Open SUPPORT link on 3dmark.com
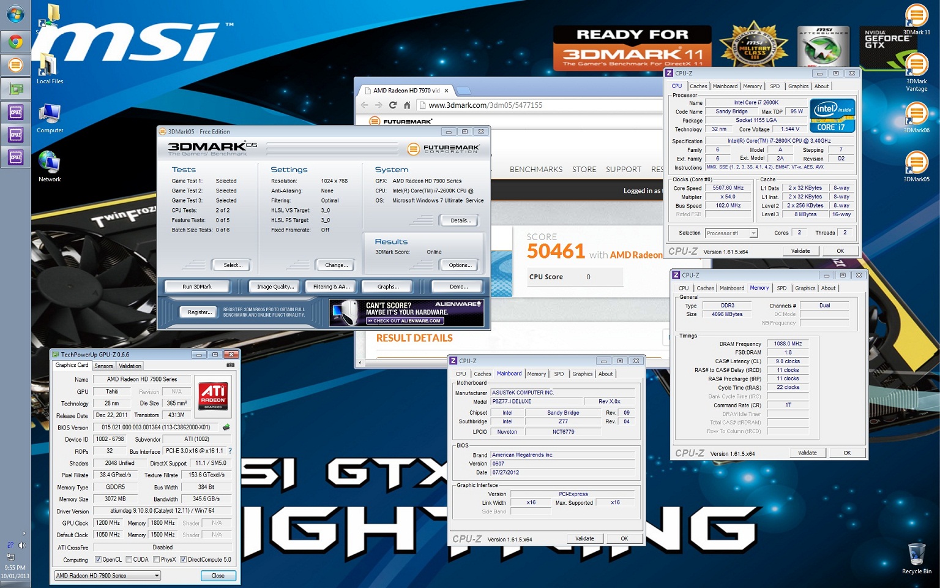This screenshot has height=588, width=940. pos(624,169)
